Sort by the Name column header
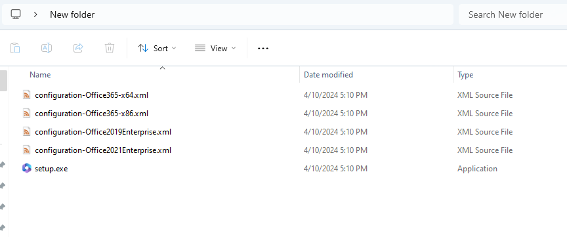 click(x=40, y=75)
